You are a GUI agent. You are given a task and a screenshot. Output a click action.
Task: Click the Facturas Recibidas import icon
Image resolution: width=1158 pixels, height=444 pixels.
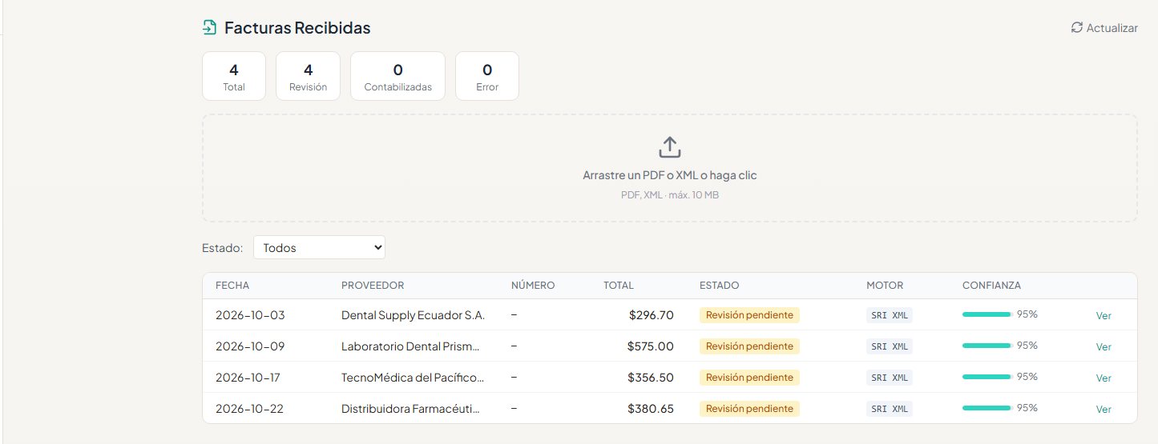tap(209, 28)
